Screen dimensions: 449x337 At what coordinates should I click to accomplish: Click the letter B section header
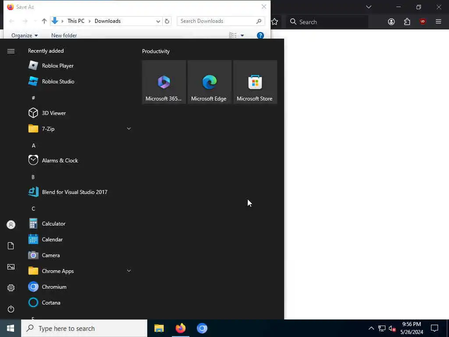tap(33, 177)
